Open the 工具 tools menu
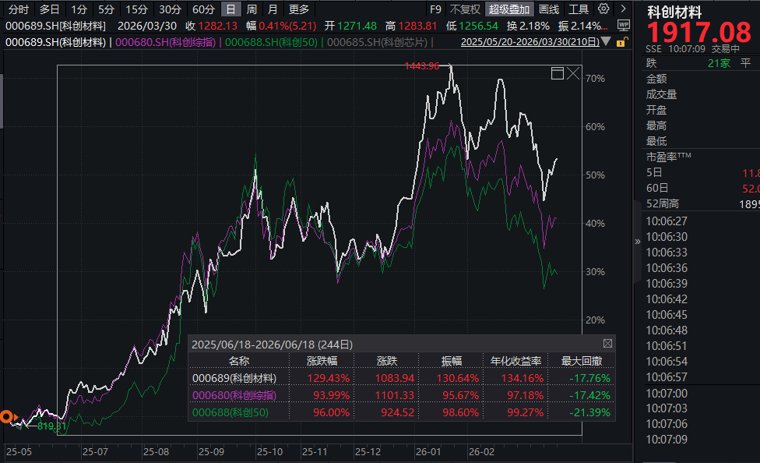 click(x=579, y=9)
